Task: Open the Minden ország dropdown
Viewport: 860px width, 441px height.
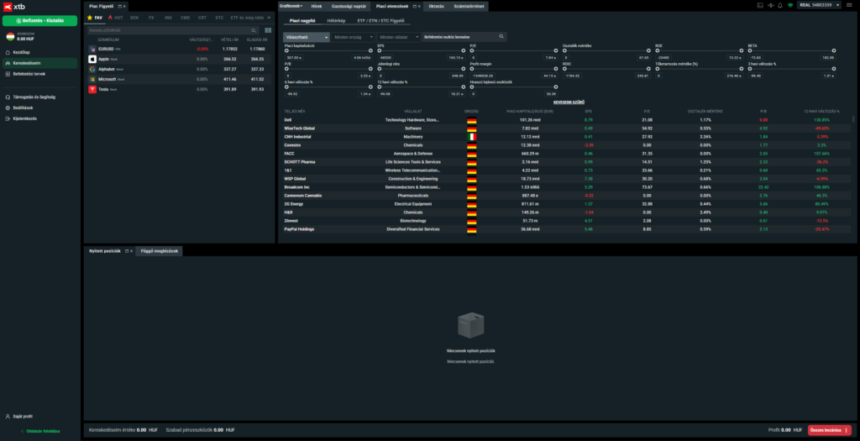Action: click(x=353, y=37)
